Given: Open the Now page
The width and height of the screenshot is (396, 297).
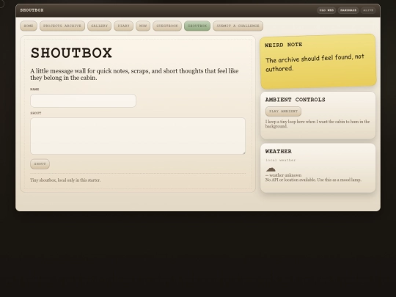Looking at the screenshot, I should tap(143, 26).
